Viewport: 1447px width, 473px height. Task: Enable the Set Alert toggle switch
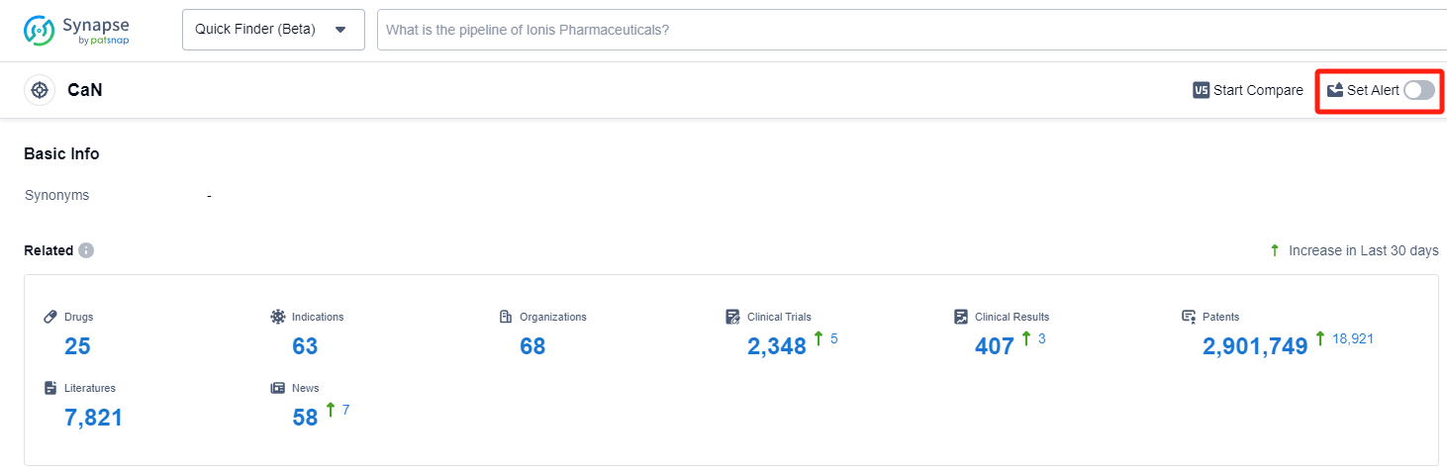coord(1418,90)
